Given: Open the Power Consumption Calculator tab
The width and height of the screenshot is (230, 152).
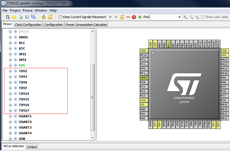Looking at the screenshot, I should (86, 25).
